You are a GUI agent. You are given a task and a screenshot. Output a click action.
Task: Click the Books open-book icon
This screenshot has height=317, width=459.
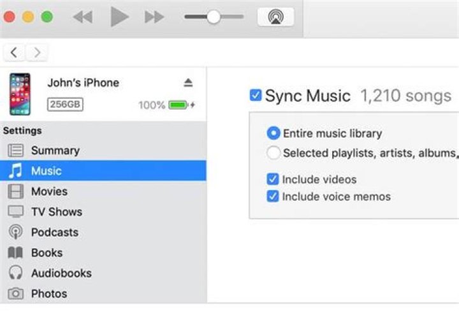point(15,253)
